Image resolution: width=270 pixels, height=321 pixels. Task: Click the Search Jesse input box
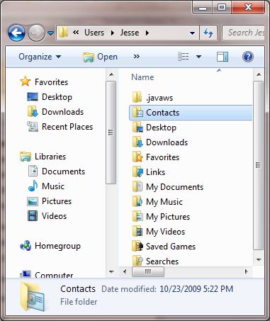[x=244, y=33]
